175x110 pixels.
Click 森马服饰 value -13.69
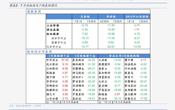point(143,94)
